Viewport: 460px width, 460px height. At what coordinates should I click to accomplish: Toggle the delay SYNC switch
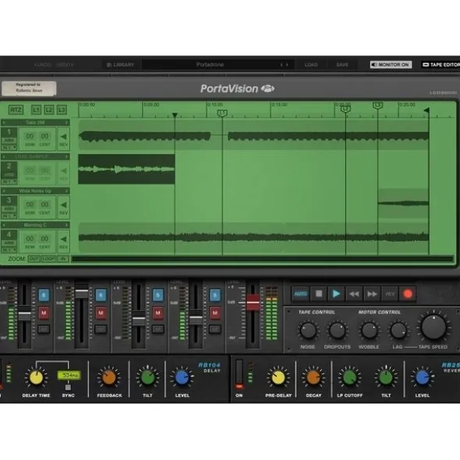tap(68, 388)
